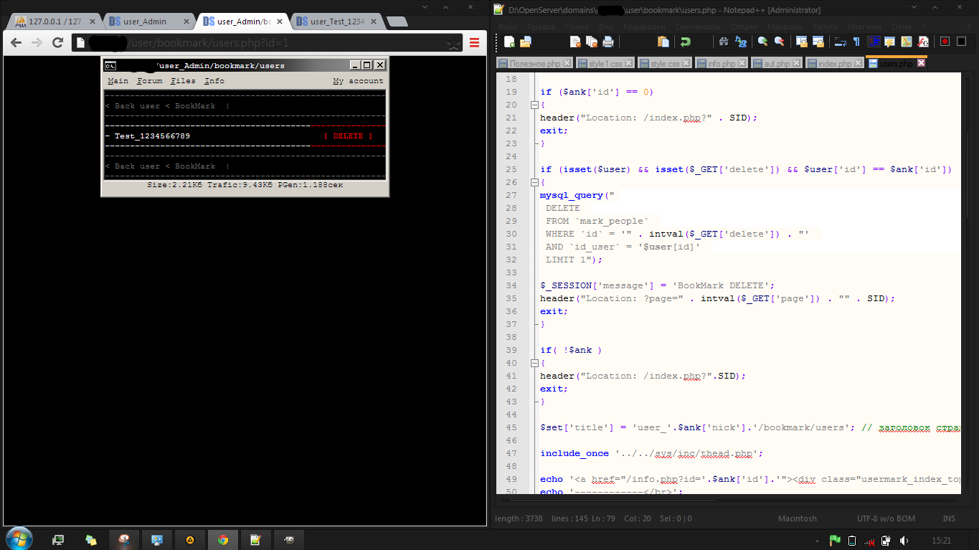Viewport: 979px width, 550px height.
Task: Toggle the indent guide toolbar button
Action: tap(874, 42)
